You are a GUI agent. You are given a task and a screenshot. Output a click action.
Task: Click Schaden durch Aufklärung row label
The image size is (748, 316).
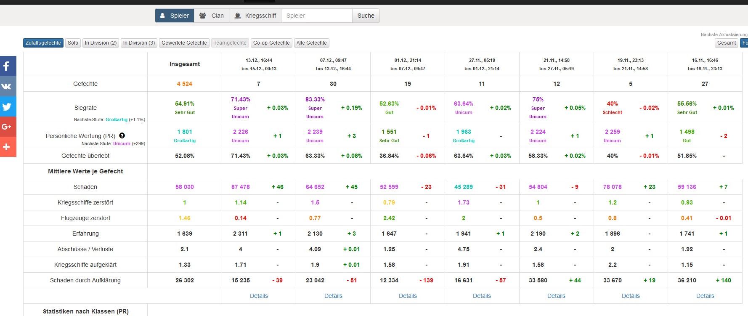[x=85, y=280]
